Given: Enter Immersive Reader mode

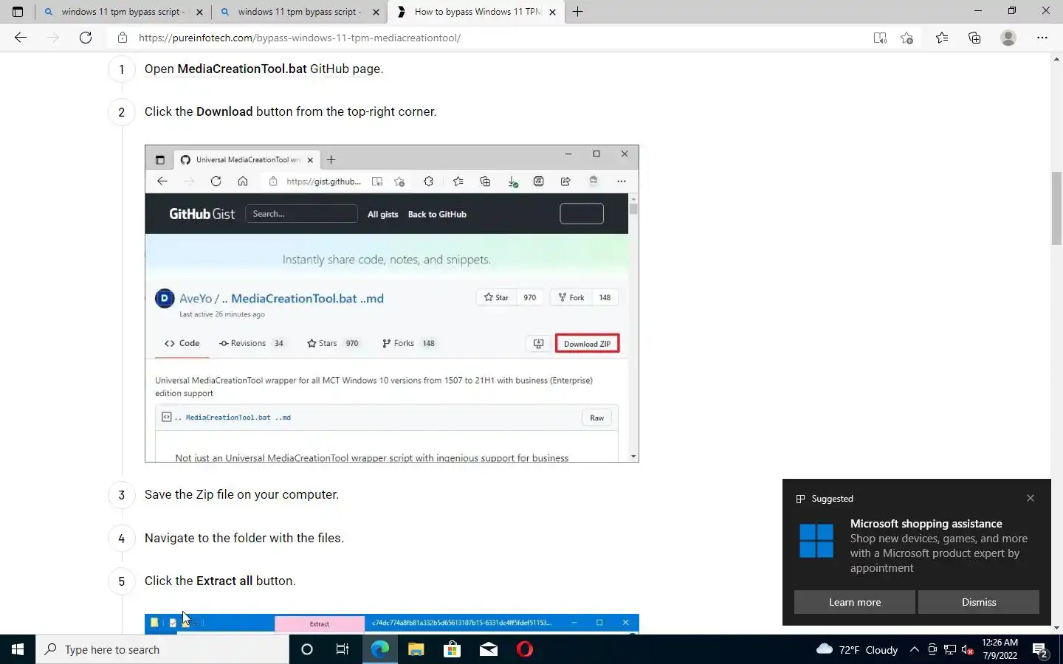Looking at the screenshot, I should pos(880,38).
